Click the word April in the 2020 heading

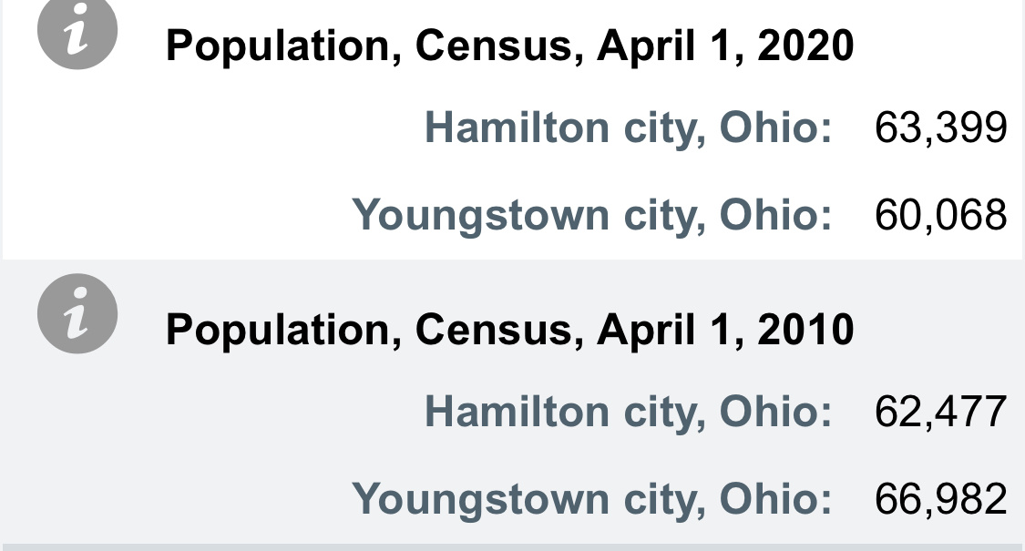646,46
